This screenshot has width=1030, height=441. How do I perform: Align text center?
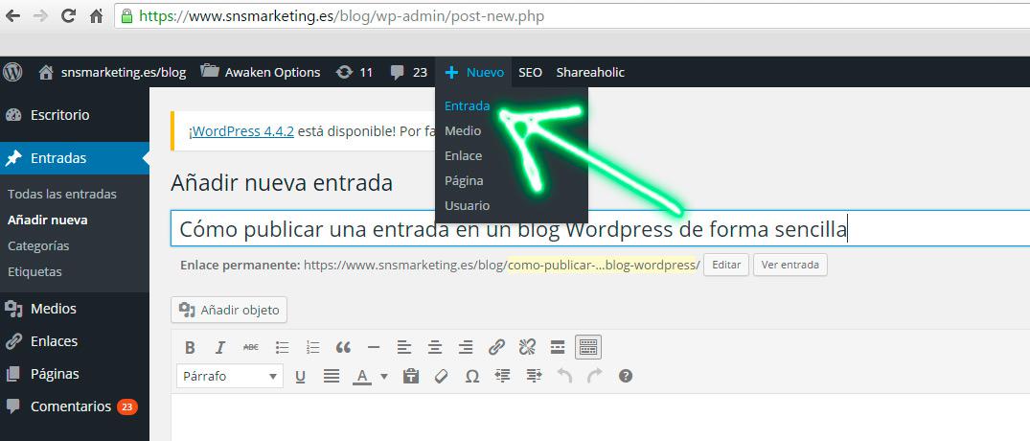click(x=435, y=347)
